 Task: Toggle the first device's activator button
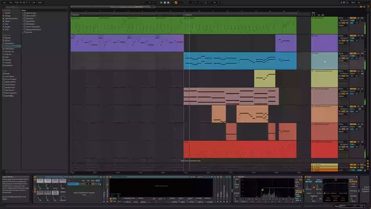[x=35, y=177]
